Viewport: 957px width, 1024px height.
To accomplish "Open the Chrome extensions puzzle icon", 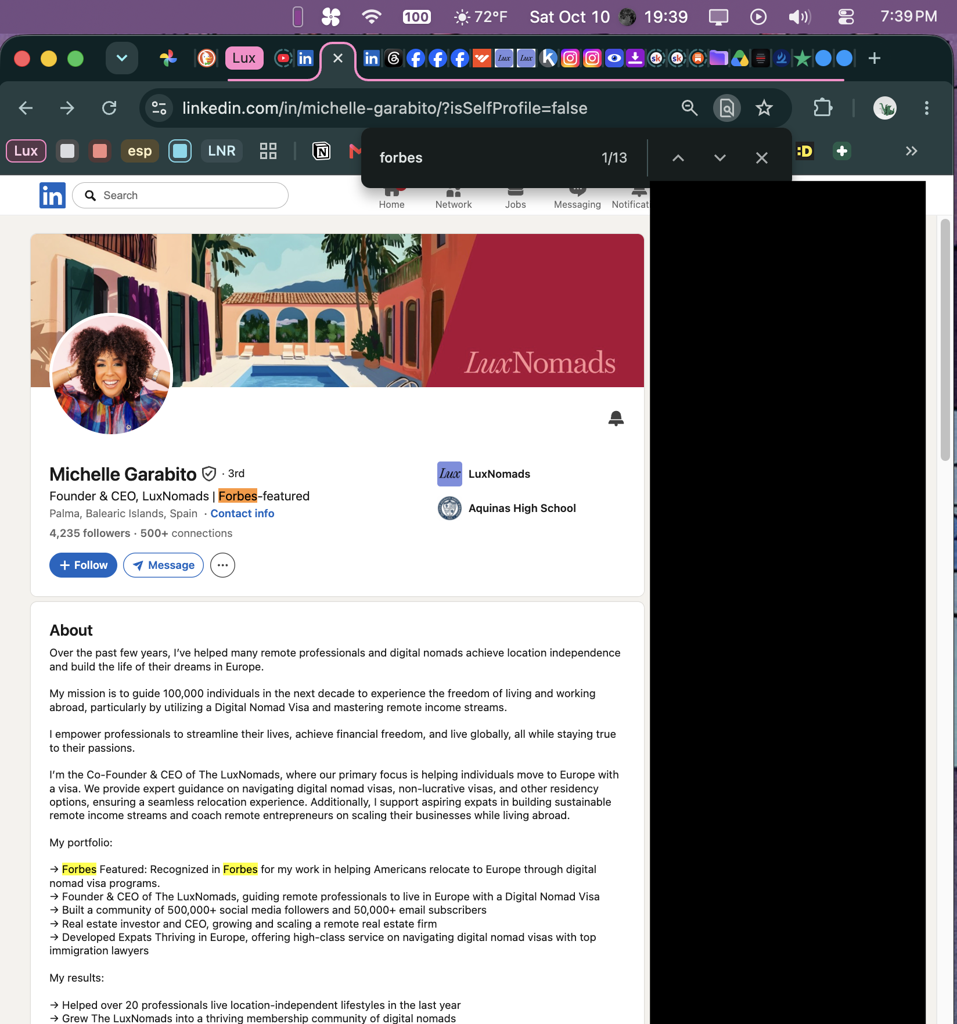I will (x=822, y=108).
